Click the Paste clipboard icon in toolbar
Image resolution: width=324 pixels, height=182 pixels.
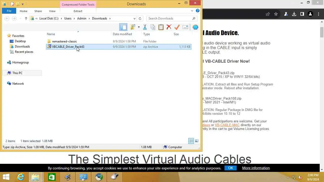coord(161,27)
